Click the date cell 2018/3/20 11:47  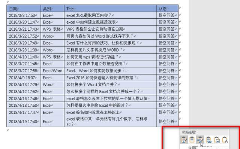(x=24, y=22)
